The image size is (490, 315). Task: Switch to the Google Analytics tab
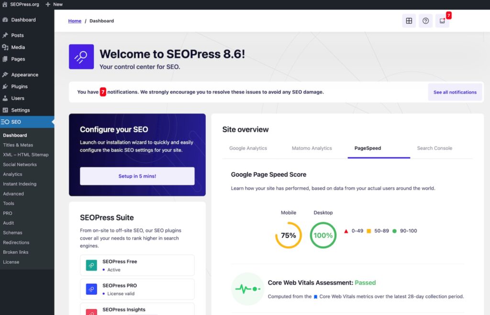point(248,148)
